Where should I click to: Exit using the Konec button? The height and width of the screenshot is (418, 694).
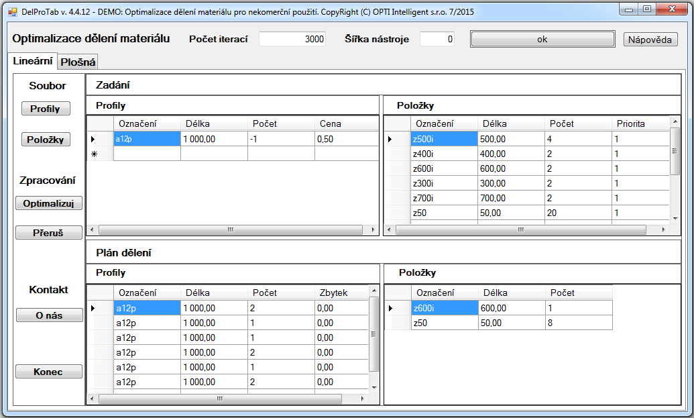point(48,372)
